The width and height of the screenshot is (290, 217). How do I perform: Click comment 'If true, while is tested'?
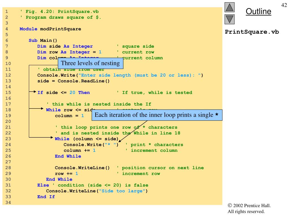point(155,92)
